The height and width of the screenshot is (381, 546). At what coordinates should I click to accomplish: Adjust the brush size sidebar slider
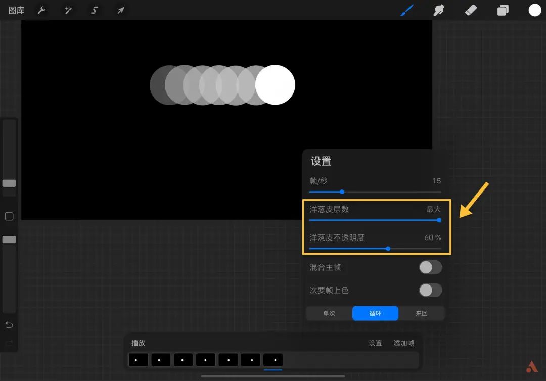tap(9, 183)
